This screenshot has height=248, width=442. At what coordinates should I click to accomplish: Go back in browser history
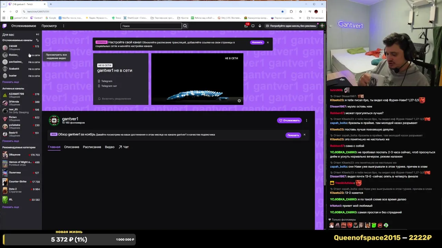pyautogui.click(x=4, y=11)
